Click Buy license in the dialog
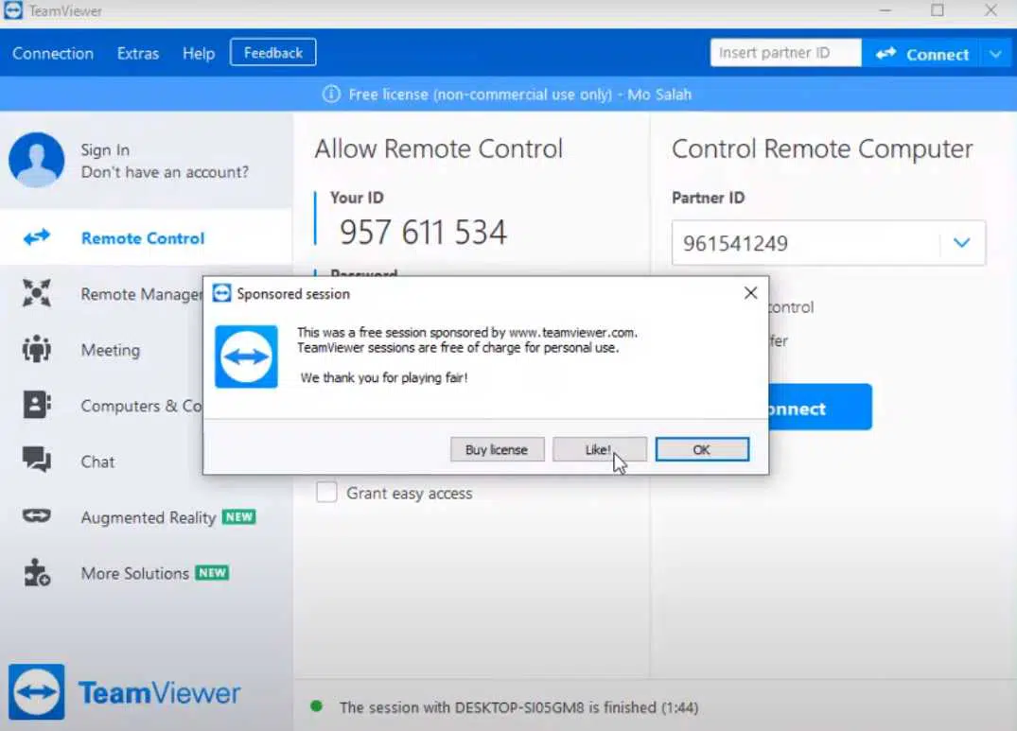 [x=497, y=449]
